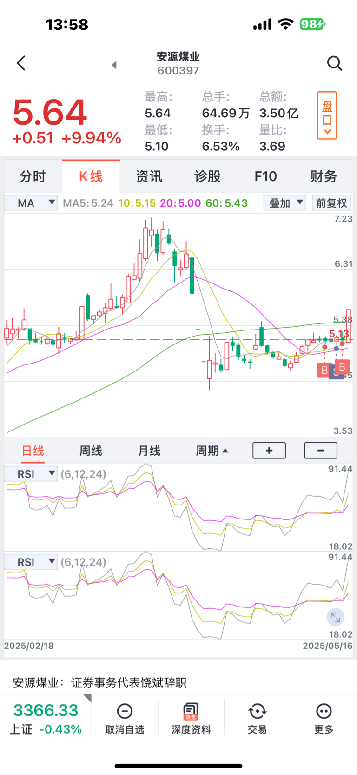The image size is (357, 775).
Task: Tap the MA 60:5.43 value
Action: point(226,203)
